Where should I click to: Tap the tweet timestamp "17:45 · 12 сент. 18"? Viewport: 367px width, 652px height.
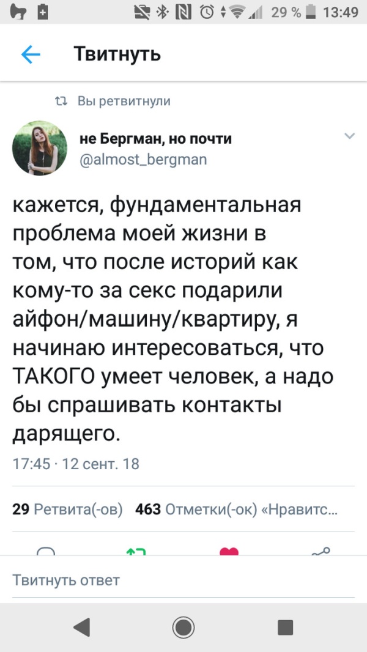76,465
